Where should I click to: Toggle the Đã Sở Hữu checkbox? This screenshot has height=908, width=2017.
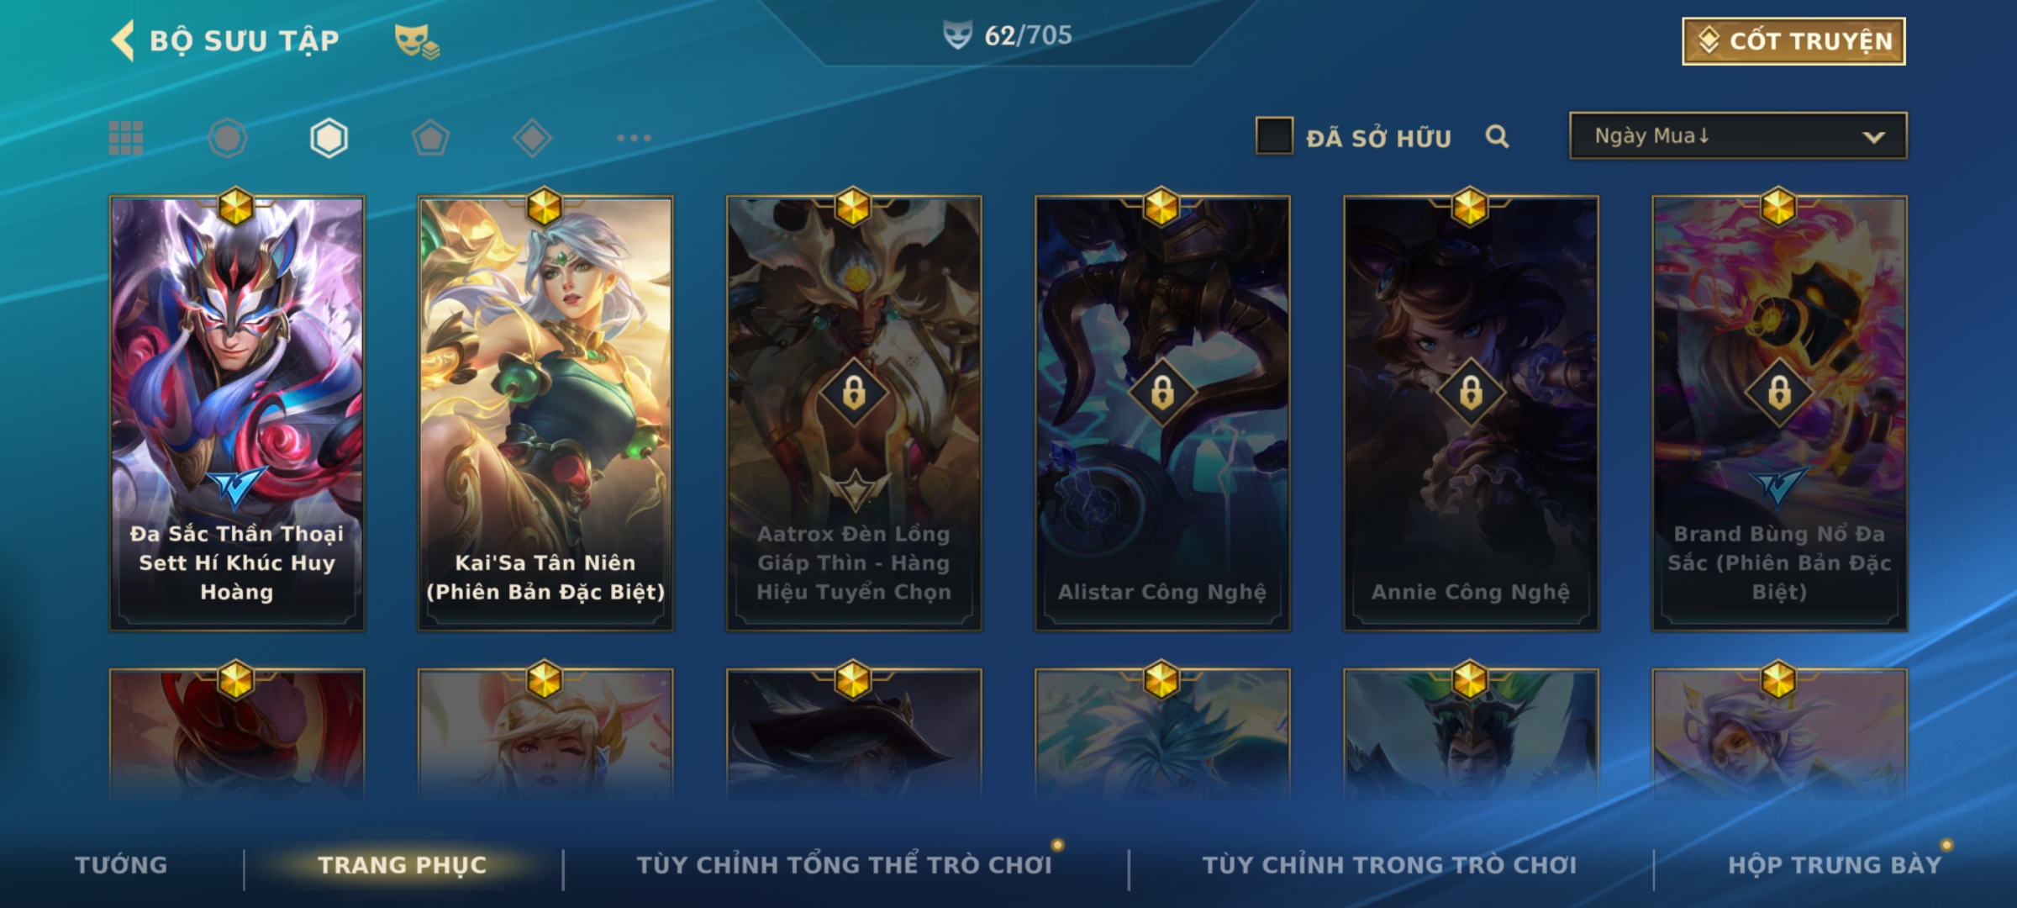click(1274, 136)
